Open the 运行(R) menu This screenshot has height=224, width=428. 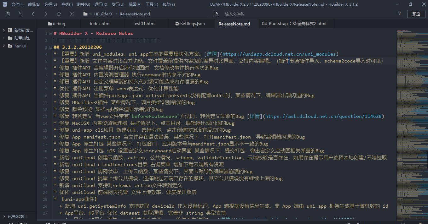[100, 4]
